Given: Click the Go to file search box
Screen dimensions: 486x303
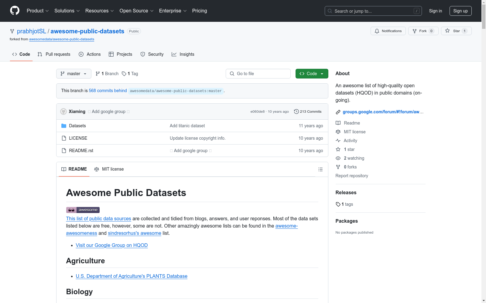Looking at the screenshot, I should point(258,74).
